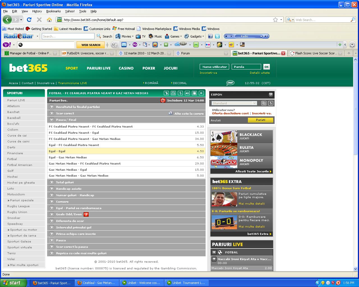Click the Blackjack game thumbnail
The height and width of the screenshot is (287, 359).
224,136
